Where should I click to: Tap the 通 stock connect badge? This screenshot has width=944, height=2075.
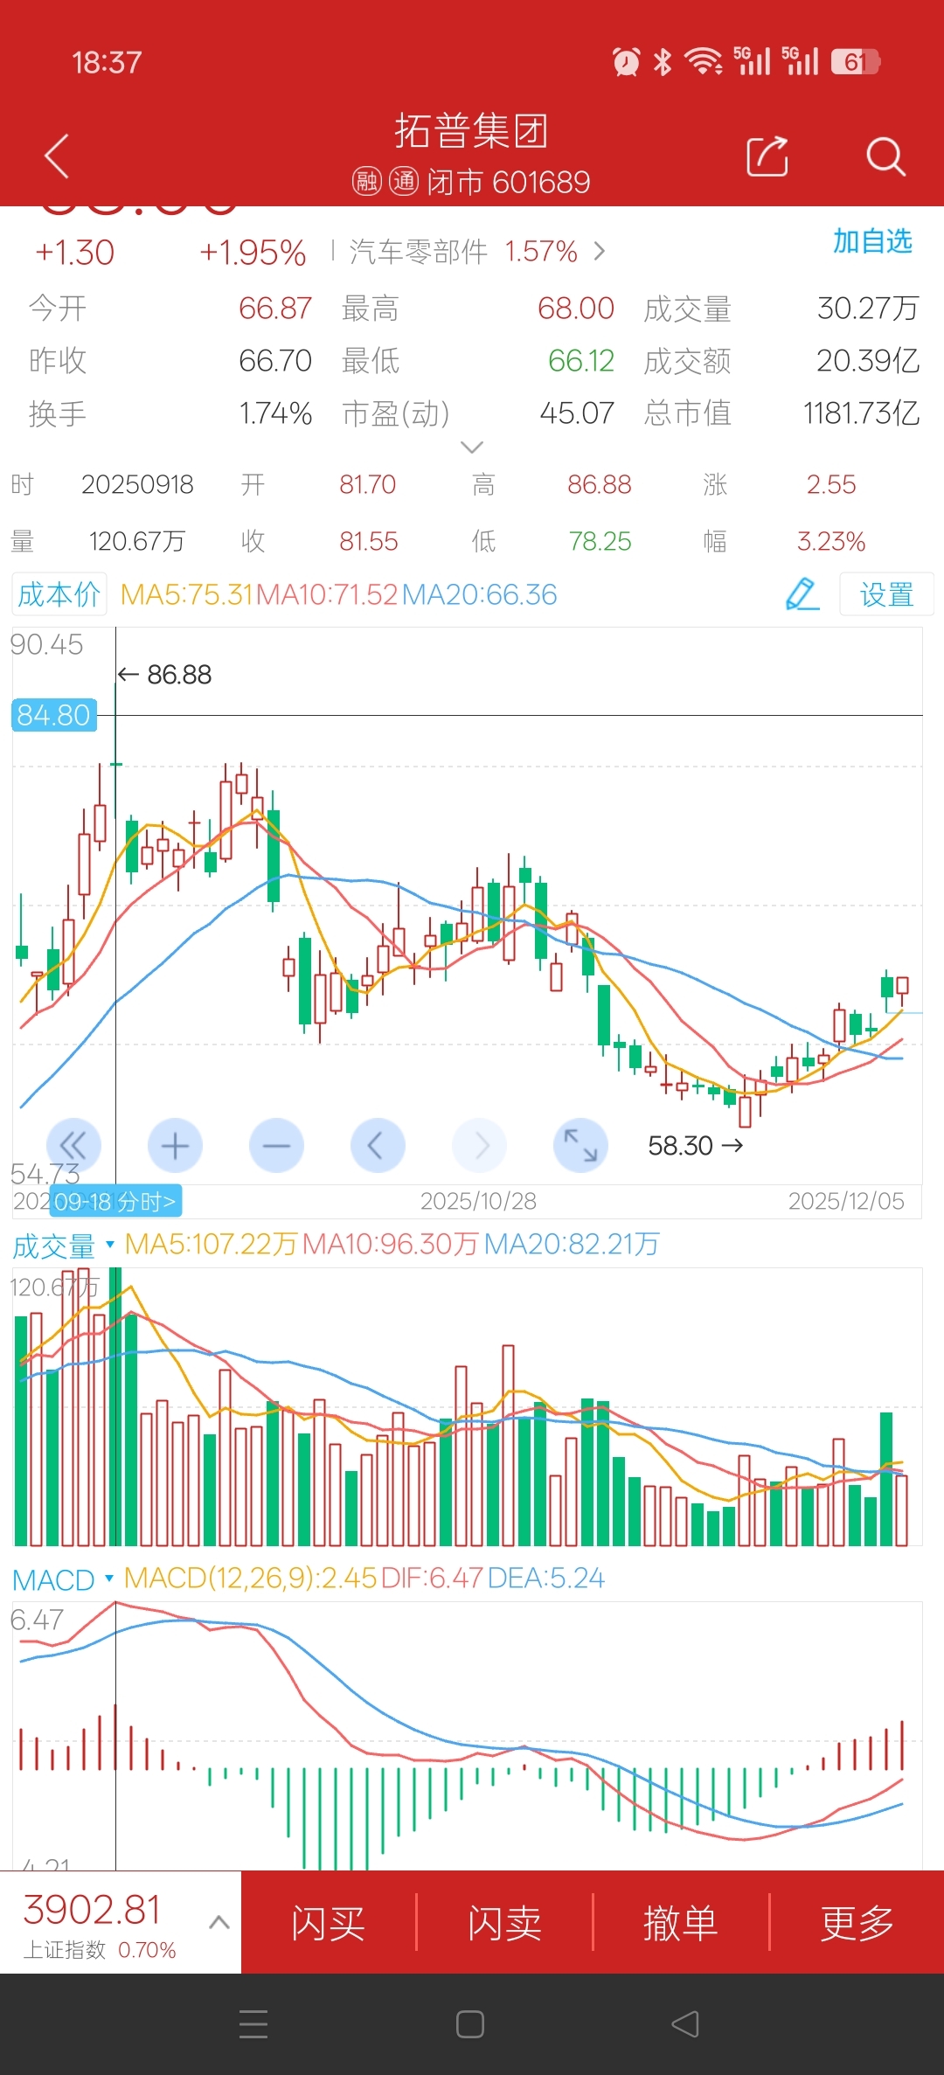(x=403, y=182)
